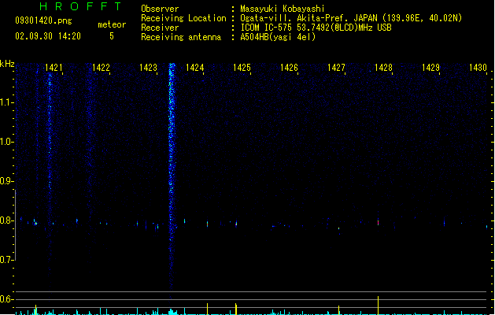495x315 pixels.
Task: Click location text Ogata-vill. Akita-Pref. JAPAN
Action: (308, 18)
